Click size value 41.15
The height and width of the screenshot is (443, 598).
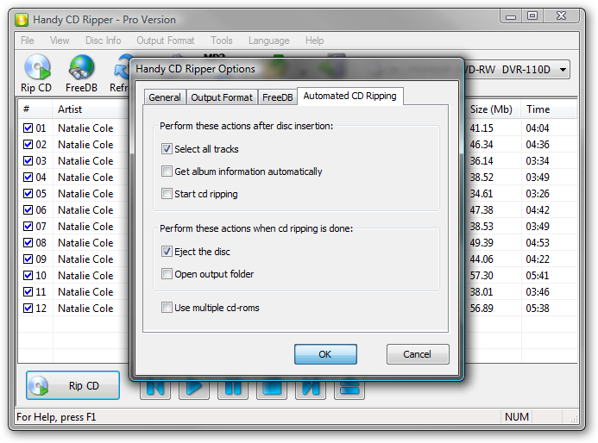click(482, 128)
